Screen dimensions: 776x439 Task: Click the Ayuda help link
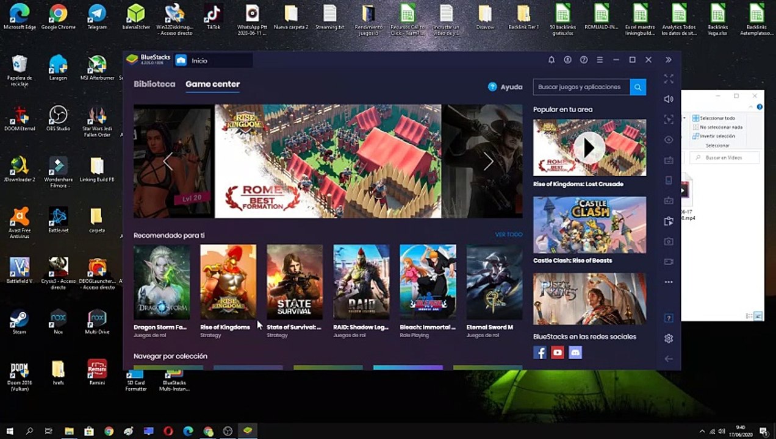tap(505, 87)
